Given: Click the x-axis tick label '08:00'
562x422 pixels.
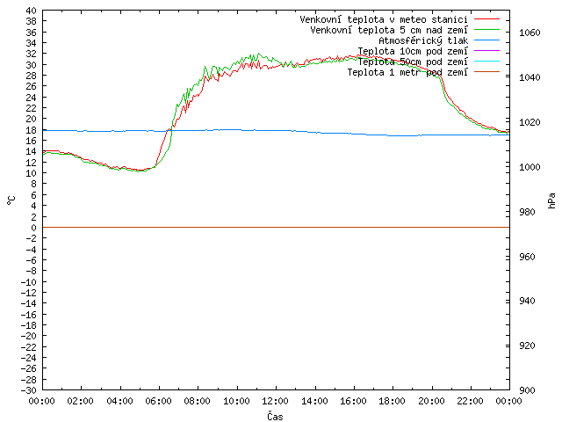Looking at the screenshot, I should (198, 401).
